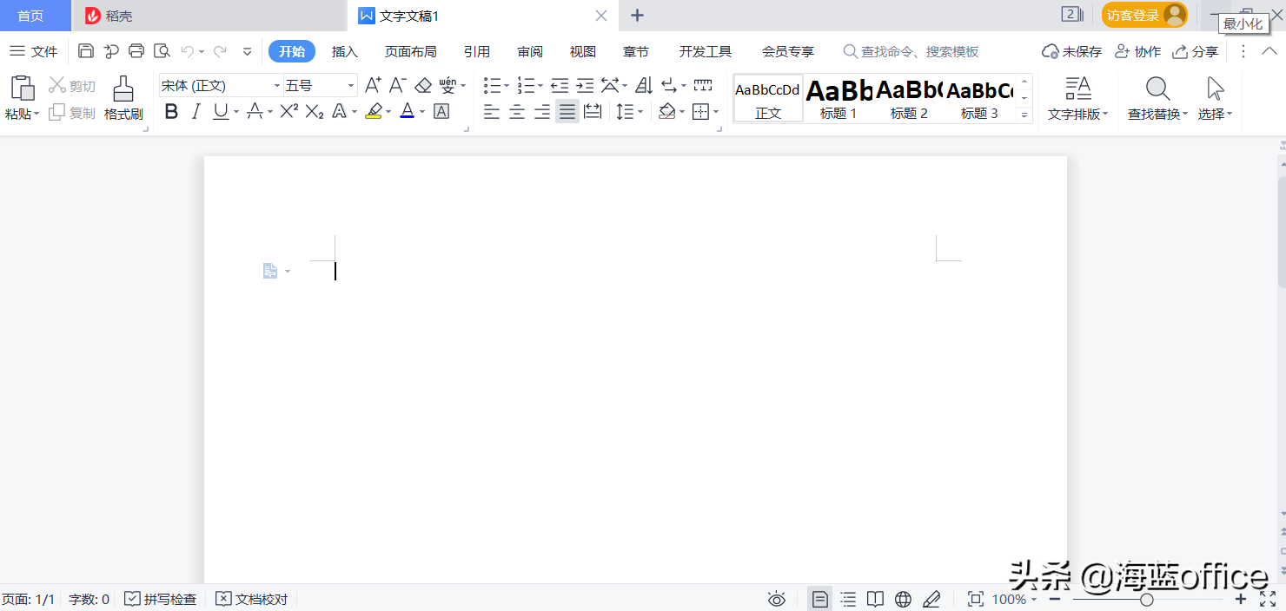Click the Paste clipboard icon
The height and width of the screenshot is (611, 1286).
[x=23, y=89]
